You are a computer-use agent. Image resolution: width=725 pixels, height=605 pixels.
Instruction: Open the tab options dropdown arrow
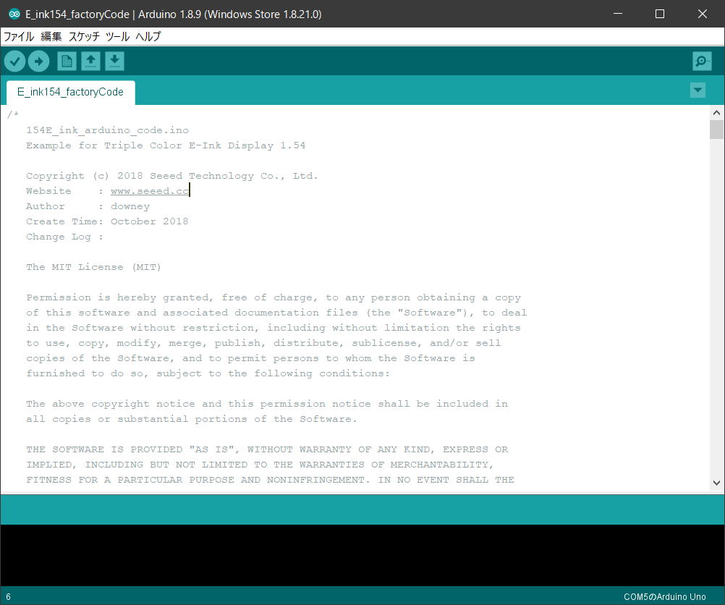pos(698,90)
